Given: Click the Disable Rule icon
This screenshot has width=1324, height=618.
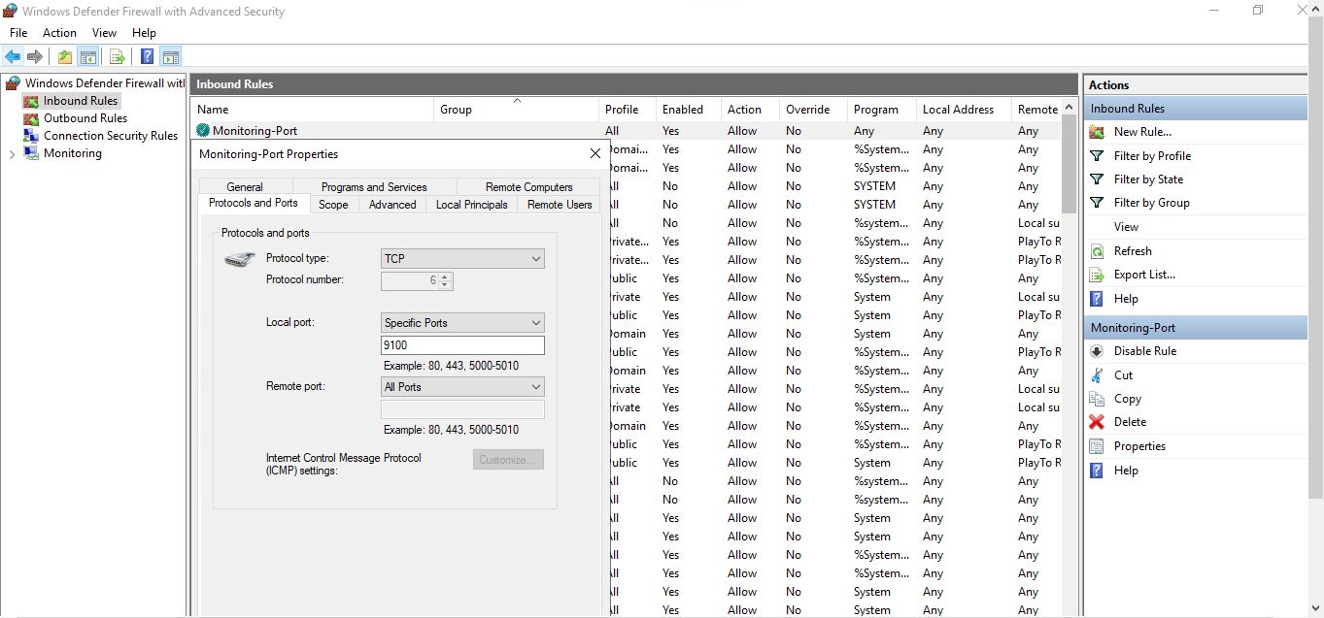Looking at the screenshot, I should 1097,351.
